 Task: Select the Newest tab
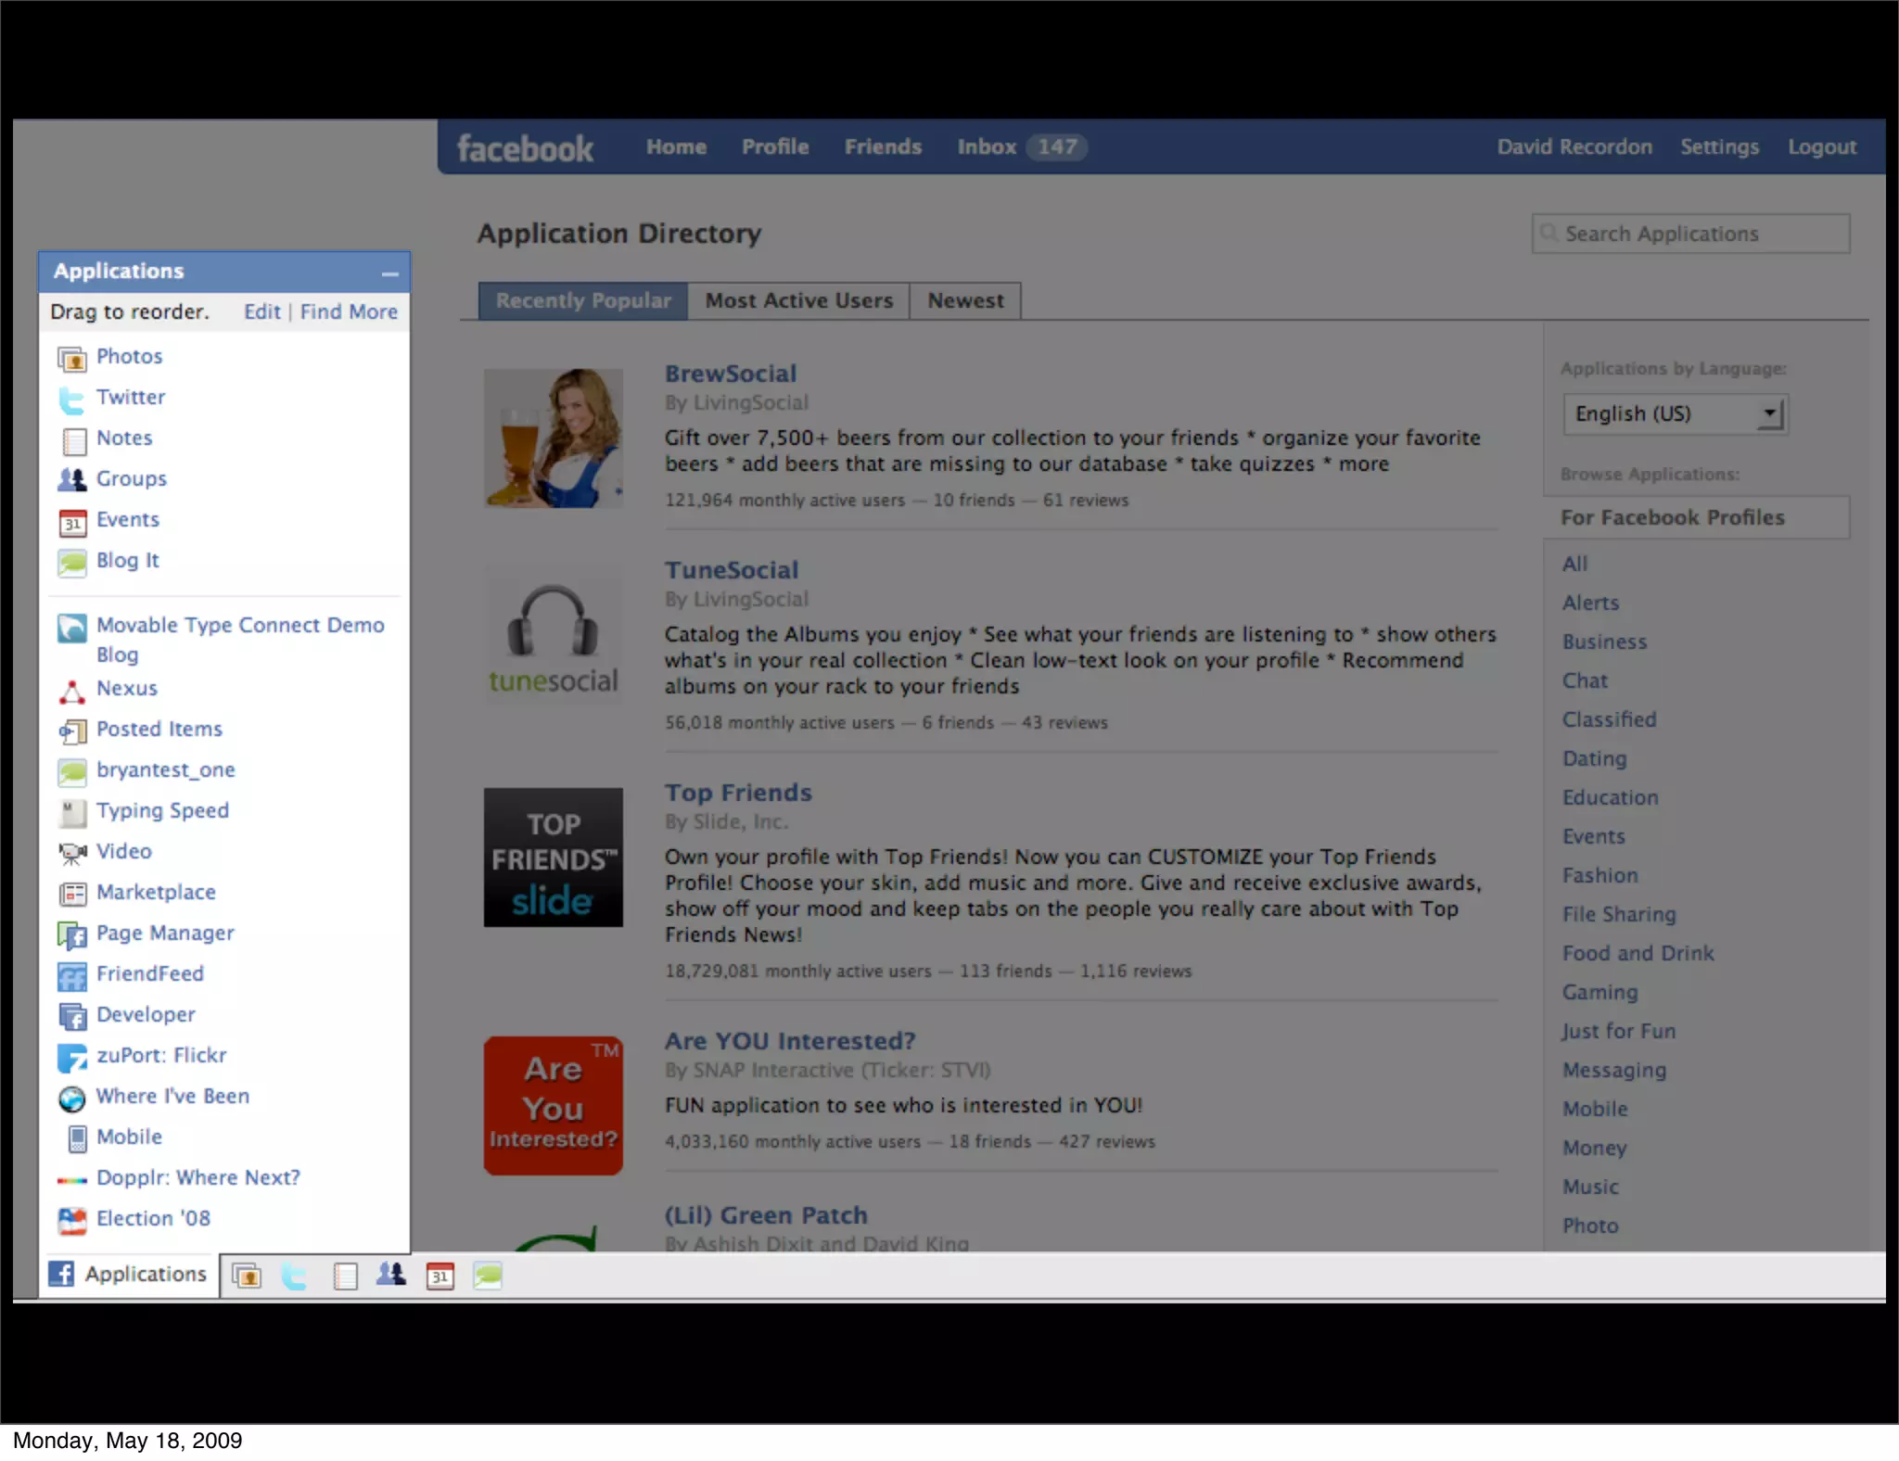click(964, 301)
